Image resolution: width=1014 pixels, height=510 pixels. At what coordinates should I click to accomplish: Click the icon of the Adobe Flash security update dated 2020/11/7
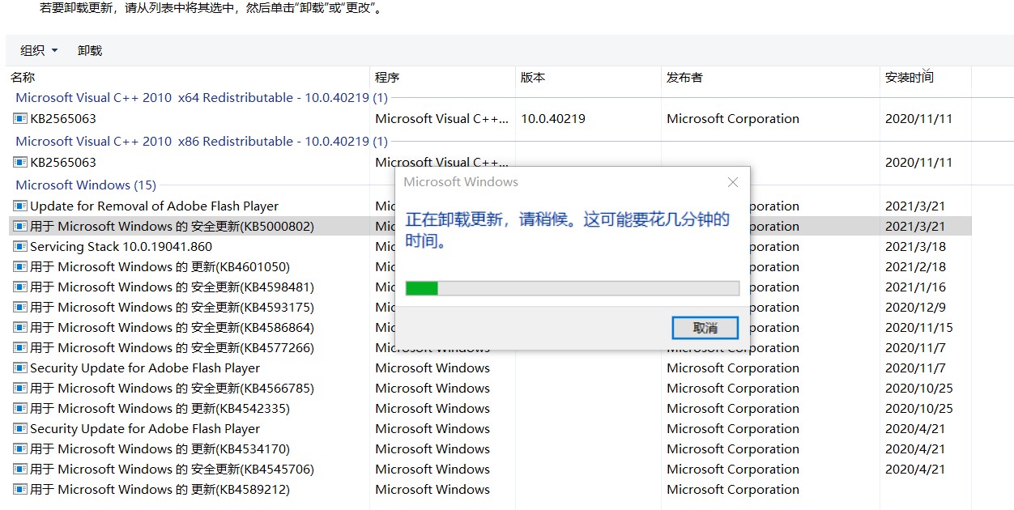click(x=20, y=368)
